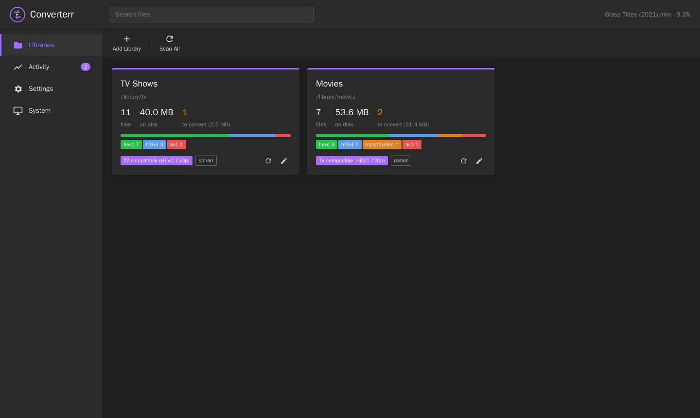Viewport: 700px width, 418px height.
Task: Click the radarr tag
Action: click(x=401, y=160)
